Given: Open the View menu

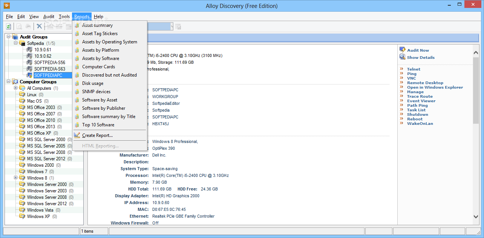Looking at the screenshot, I should pyautogui.click(x=34, y=17).
